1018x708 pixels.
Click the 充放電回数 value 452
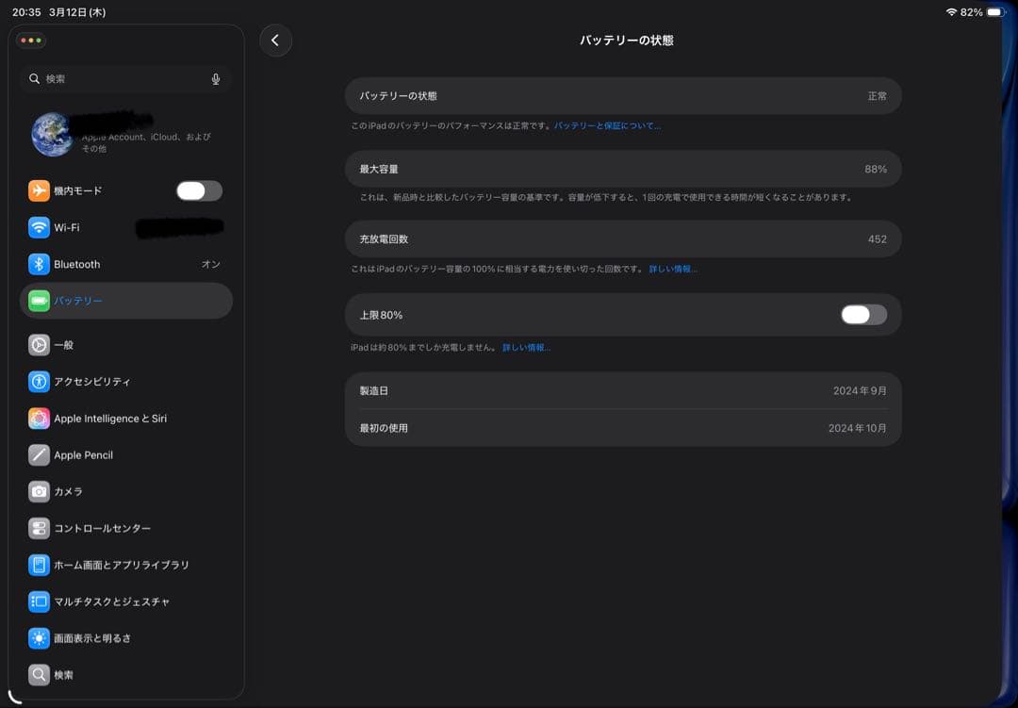pyautogui.click(x=878, y=239)
